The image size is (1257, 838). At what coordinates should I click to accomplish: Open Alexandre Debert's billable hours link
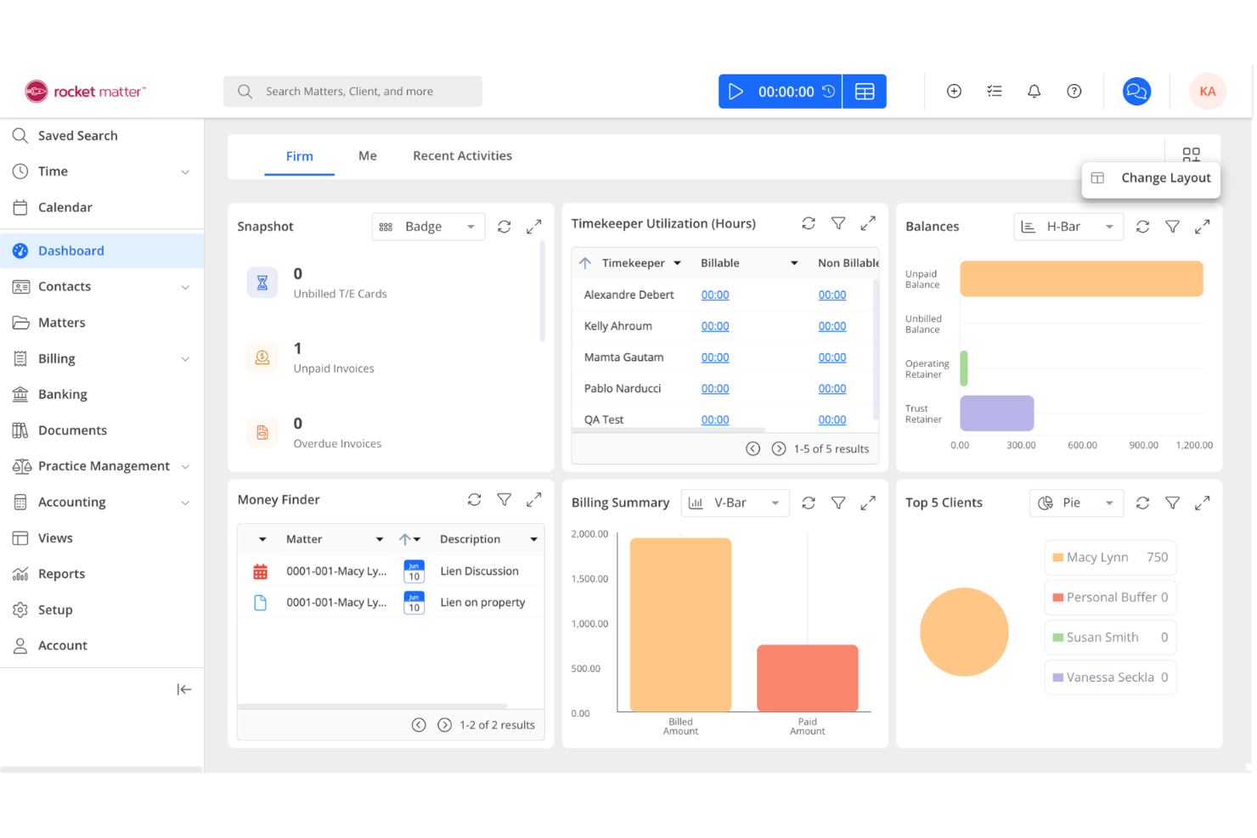point(715,295)
